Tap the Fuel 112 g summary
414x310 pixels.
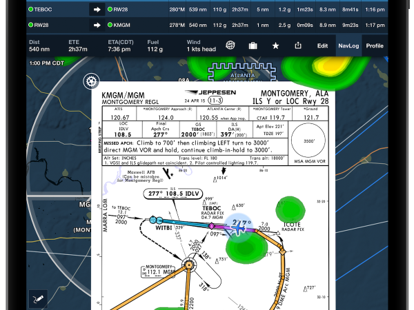point(155,46)
